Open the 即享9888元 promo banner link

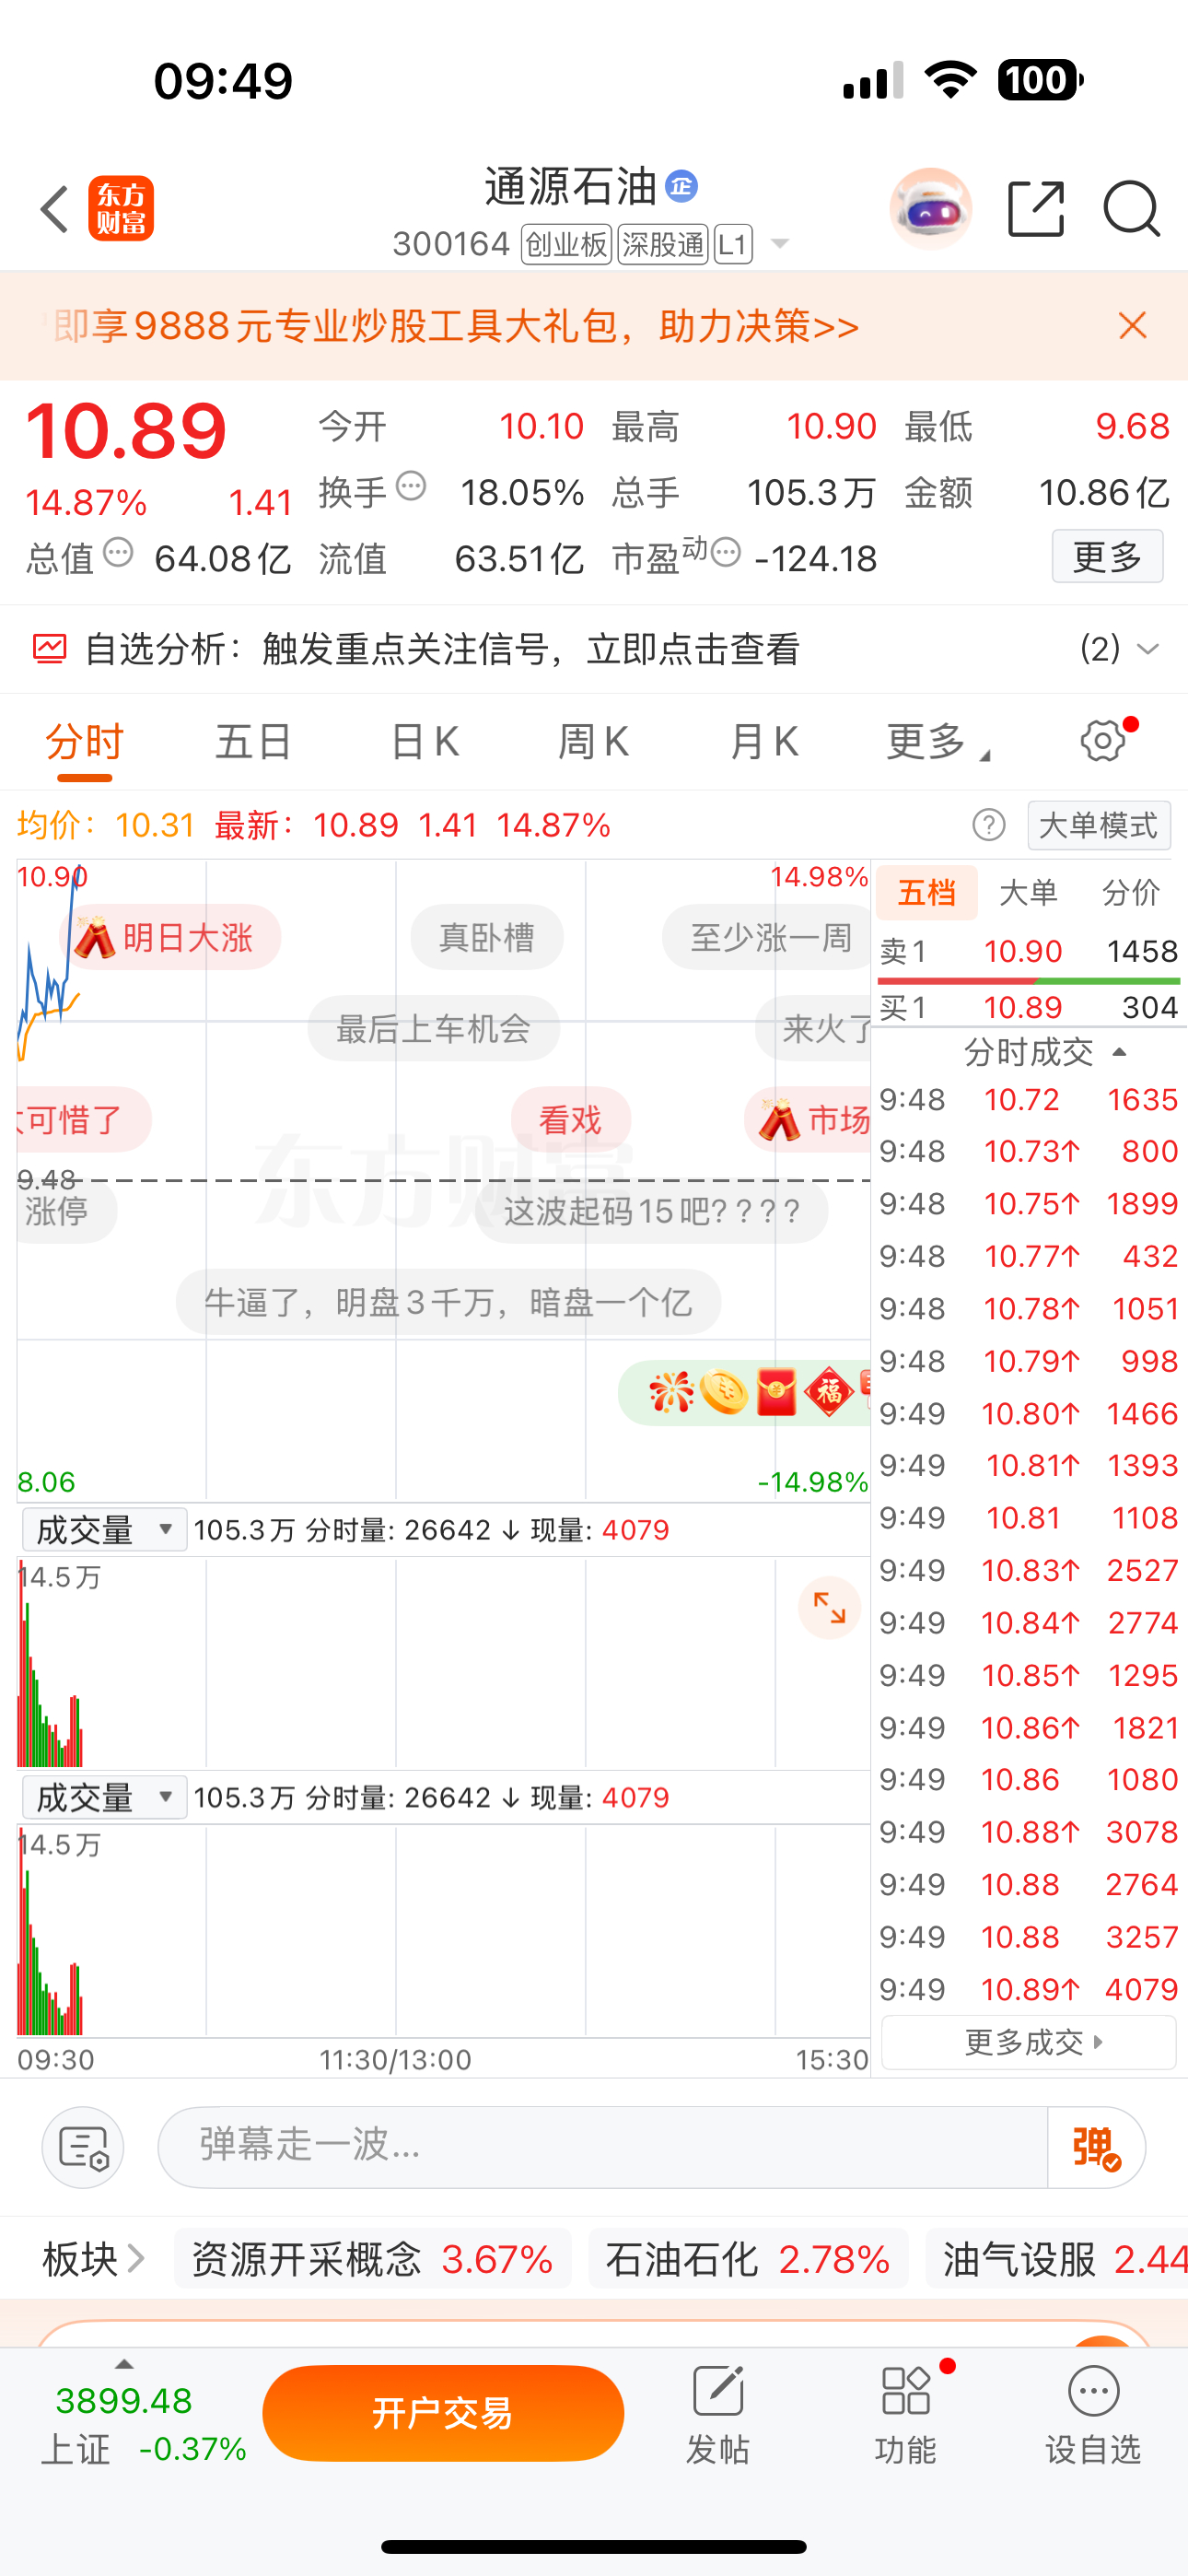(x=456, y=326)
